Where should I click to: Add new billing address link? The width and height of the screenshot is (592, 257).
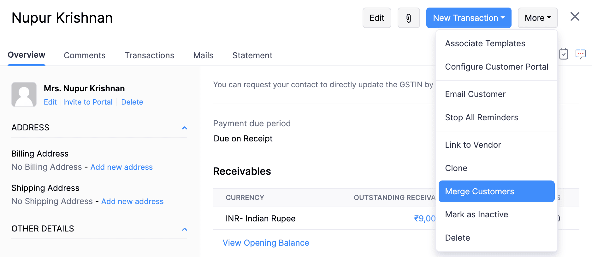click(x=121, y=167)
